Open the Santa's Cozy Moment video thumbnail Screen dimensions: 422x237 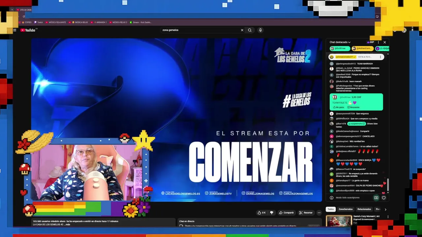point(339,221)
